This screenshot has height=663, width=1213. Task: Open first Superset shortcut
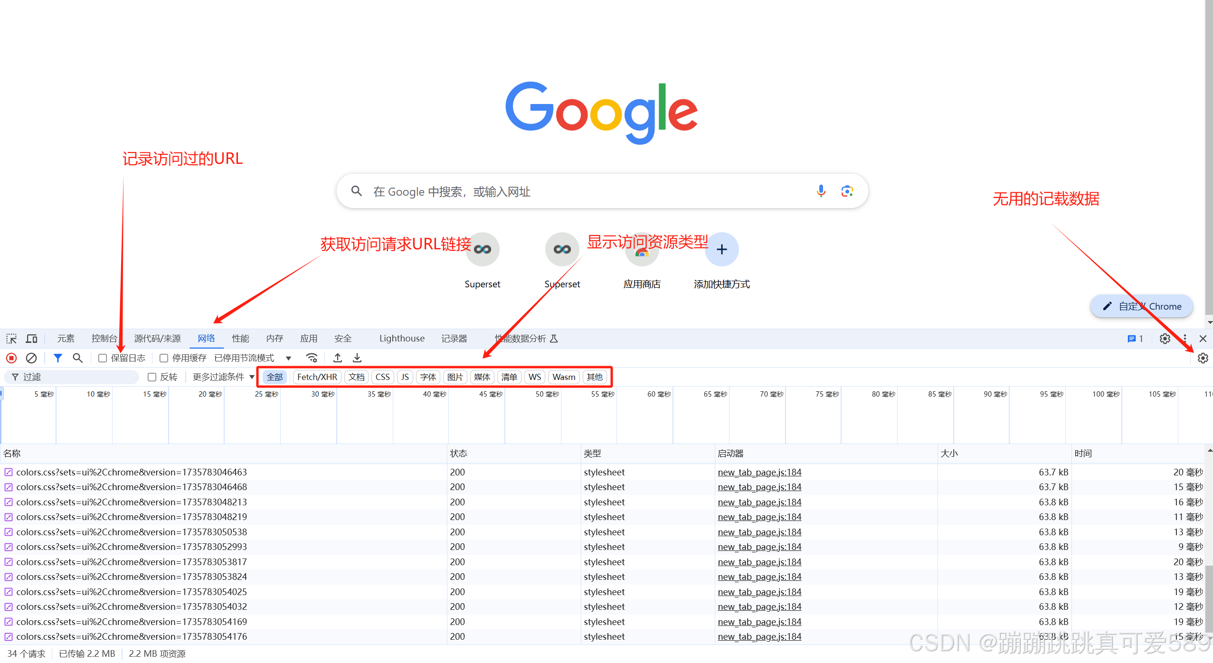[482, 261]
